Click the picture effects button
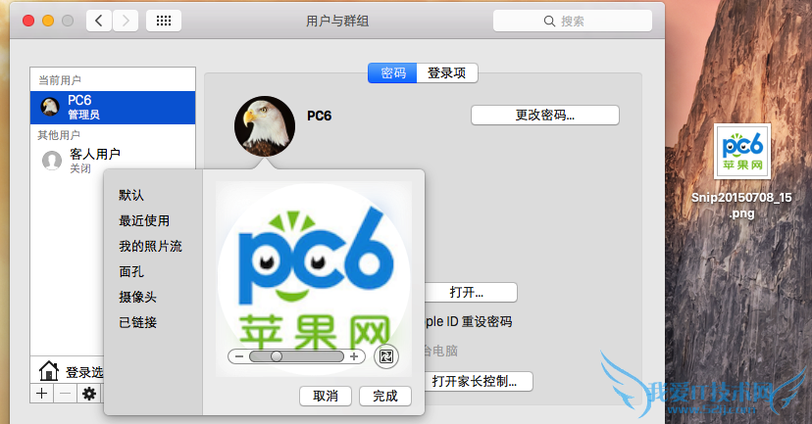 (386, 356)
